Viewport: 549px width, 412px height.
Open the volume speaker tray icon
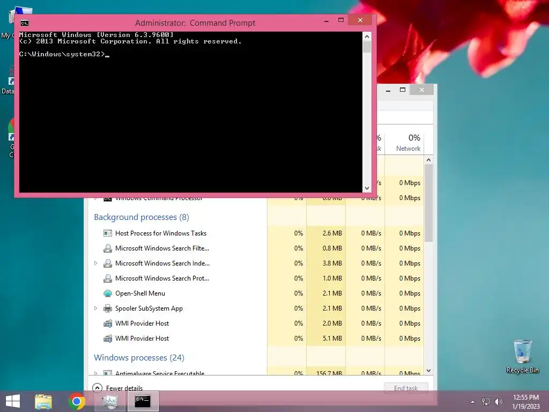click(x=499, y=402)
